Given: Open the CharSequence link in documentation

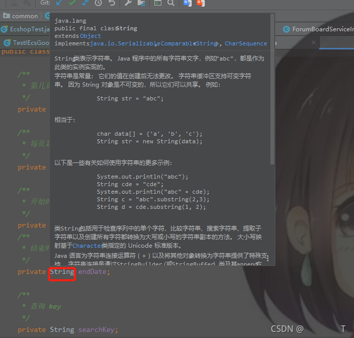Looking at the screenshot, I should (246, 43).
